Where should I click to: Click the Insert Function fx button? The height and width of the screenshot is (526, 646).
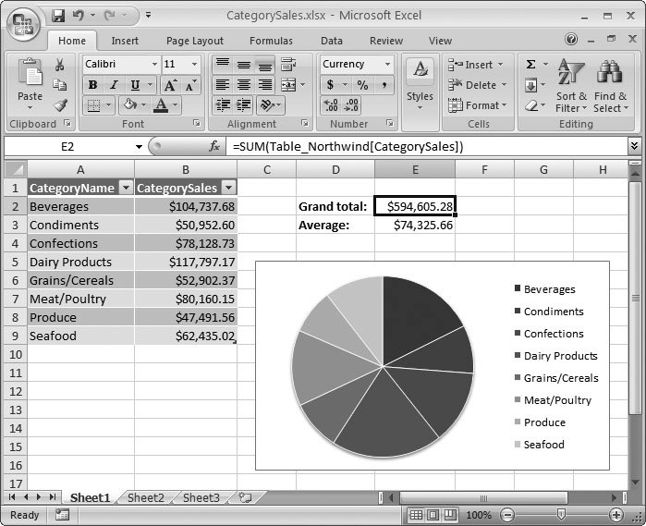(x=214, y=146)
